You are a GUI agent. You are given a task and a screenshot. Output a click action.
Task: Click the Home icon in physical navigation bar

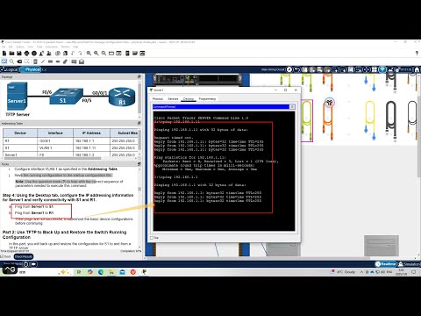coord(417,69)
